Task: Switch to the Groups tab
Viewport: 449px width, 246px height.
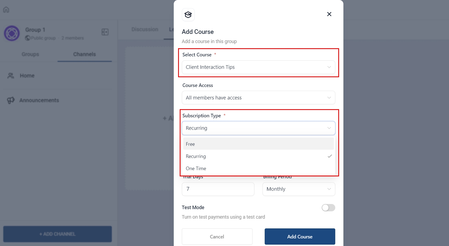Action: [30, 54]
